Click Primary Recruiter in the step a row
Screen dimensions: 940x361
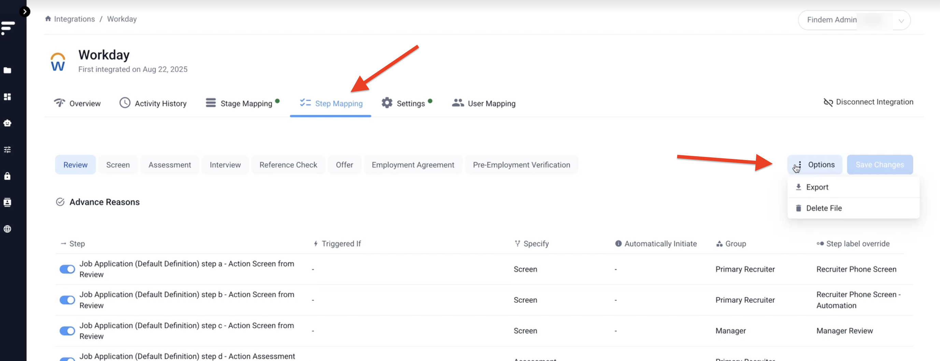coord(745,269)
